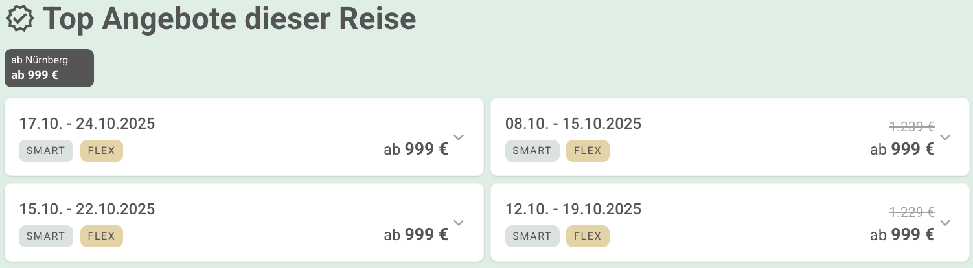Choose FLEX tag on 15.10. - 22.10.2025 offer
Screen dimensions: 973x268
pos(102,236)
